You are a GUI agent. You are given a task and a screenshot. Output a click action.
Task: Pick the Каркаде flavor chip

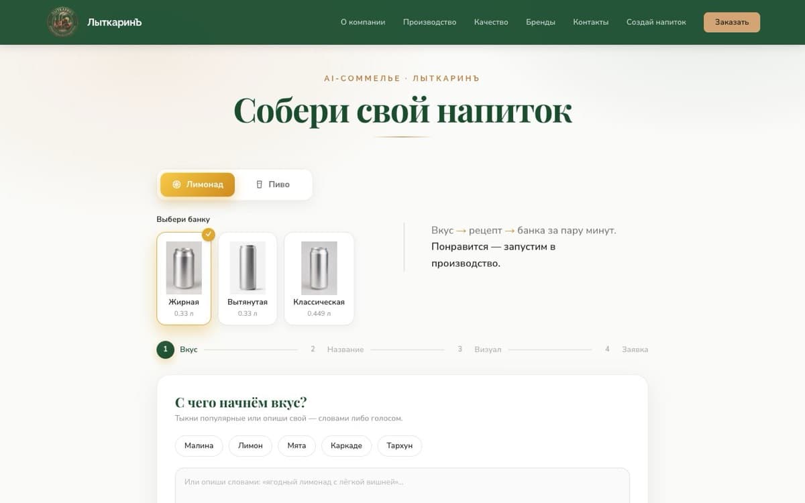pyautogui.click(x=346, y=445)
